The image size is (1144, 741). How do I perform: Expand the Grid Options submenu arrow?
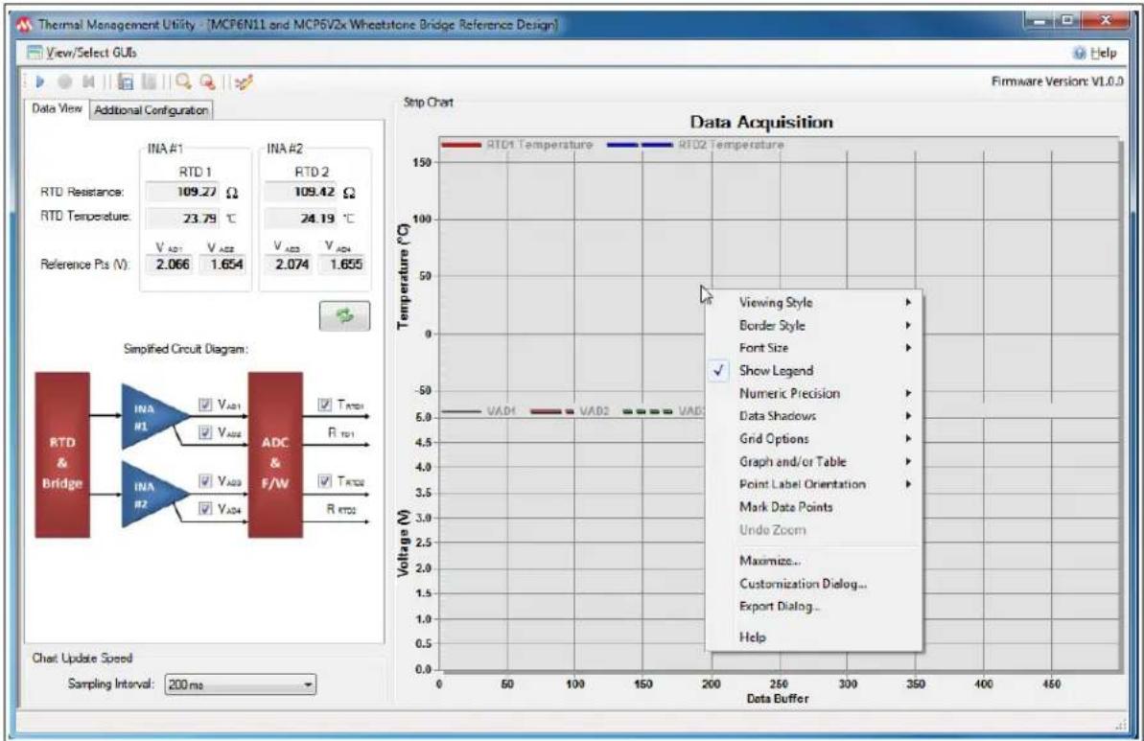click(908, 438)
